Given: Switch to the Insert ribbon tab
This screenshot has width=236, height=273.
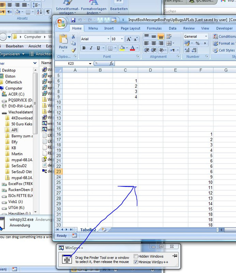Looking at the screenshot, I should [109, 28].
